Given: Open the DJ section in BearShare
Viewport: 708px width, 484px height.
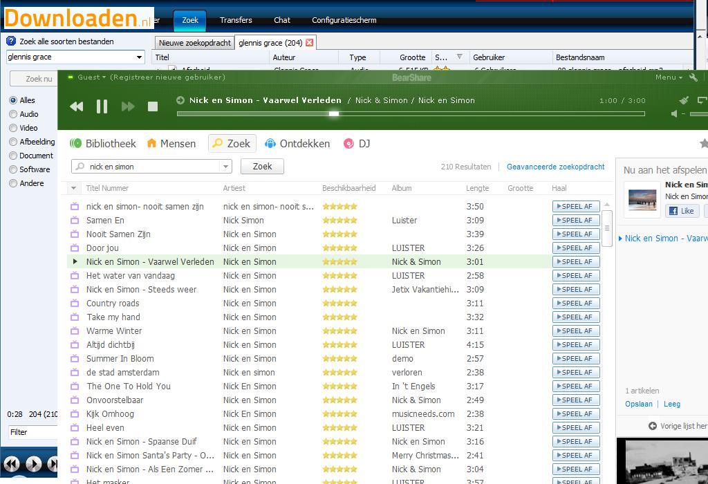Looking at the screenshot, I should pyautogui.click(x=357, y=144).
